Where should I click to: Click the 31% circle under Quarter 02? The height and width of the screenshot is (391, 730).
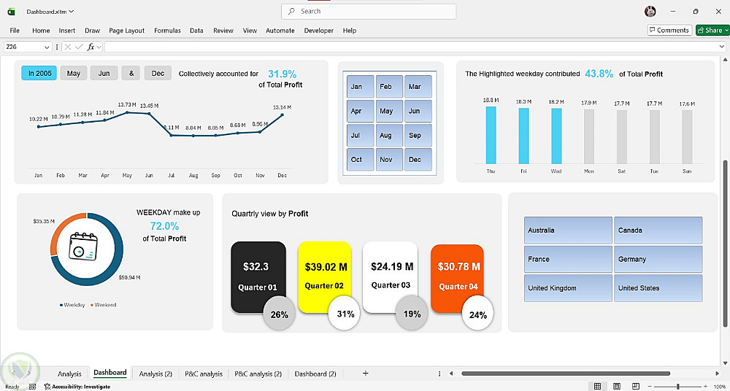(x=345, y=314)
